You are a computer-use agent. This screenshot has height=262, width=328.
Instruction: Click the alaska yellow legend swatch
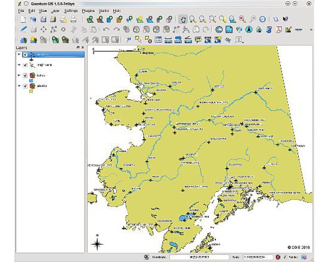(31, 91)
